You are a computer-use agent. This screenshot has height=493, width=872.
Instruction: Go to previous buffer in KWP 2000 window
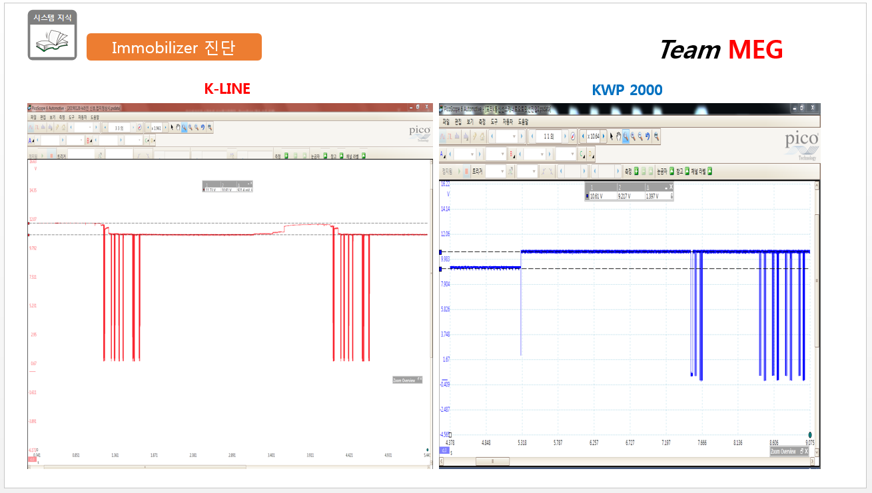coord(532,136)
